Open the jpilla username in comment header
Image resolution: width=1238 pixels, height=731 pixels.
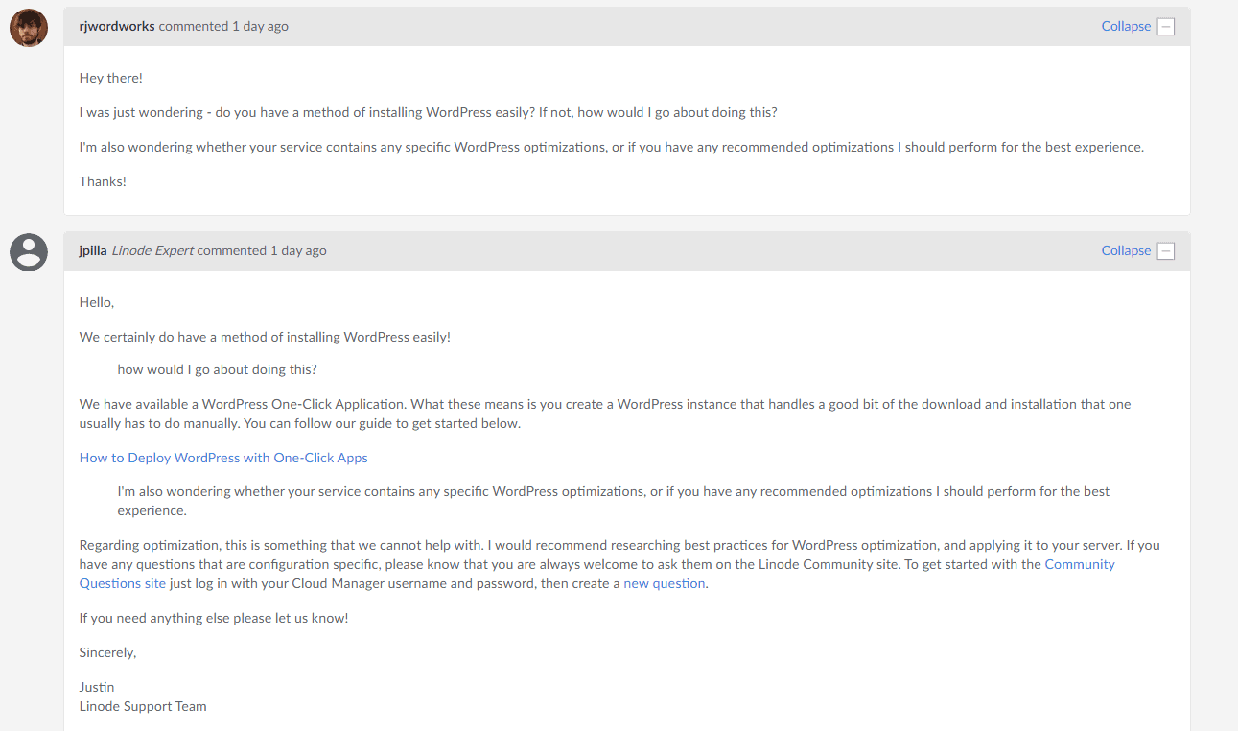[x=93, y=250]
